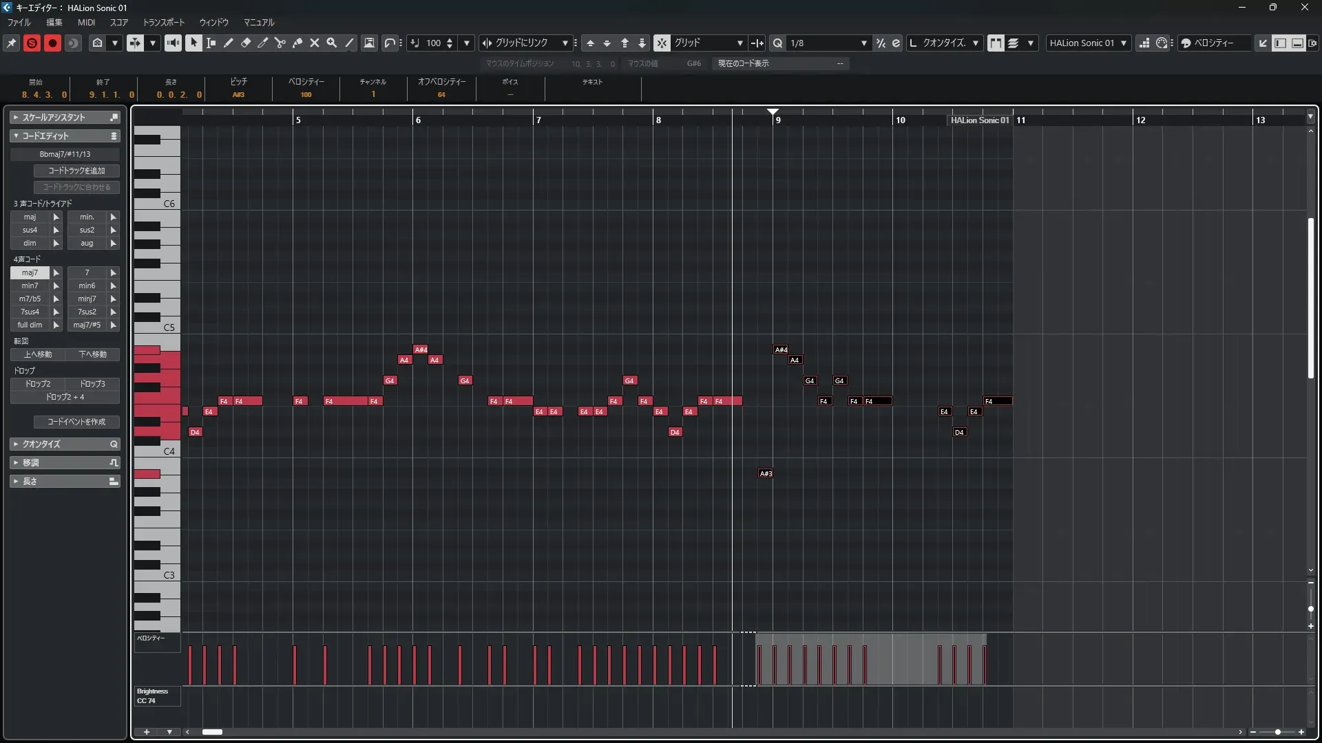
Task: Click the コードイベントを作成 button
Action: [76, 422]
